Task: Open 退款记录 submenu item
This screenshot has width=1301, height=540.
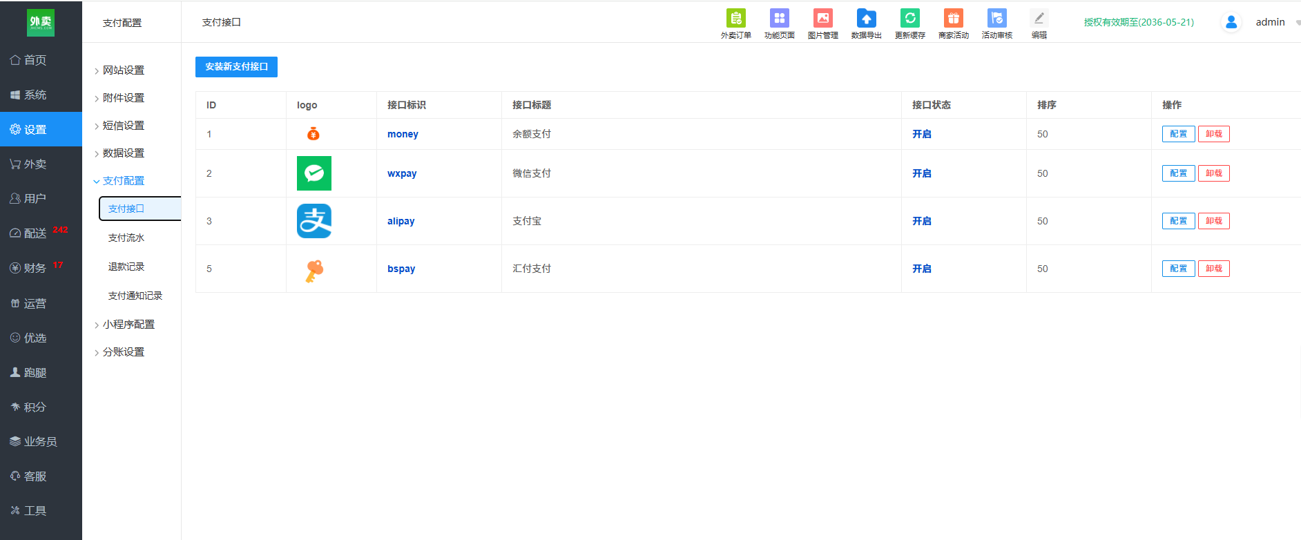Action: [x=126, y=267]
